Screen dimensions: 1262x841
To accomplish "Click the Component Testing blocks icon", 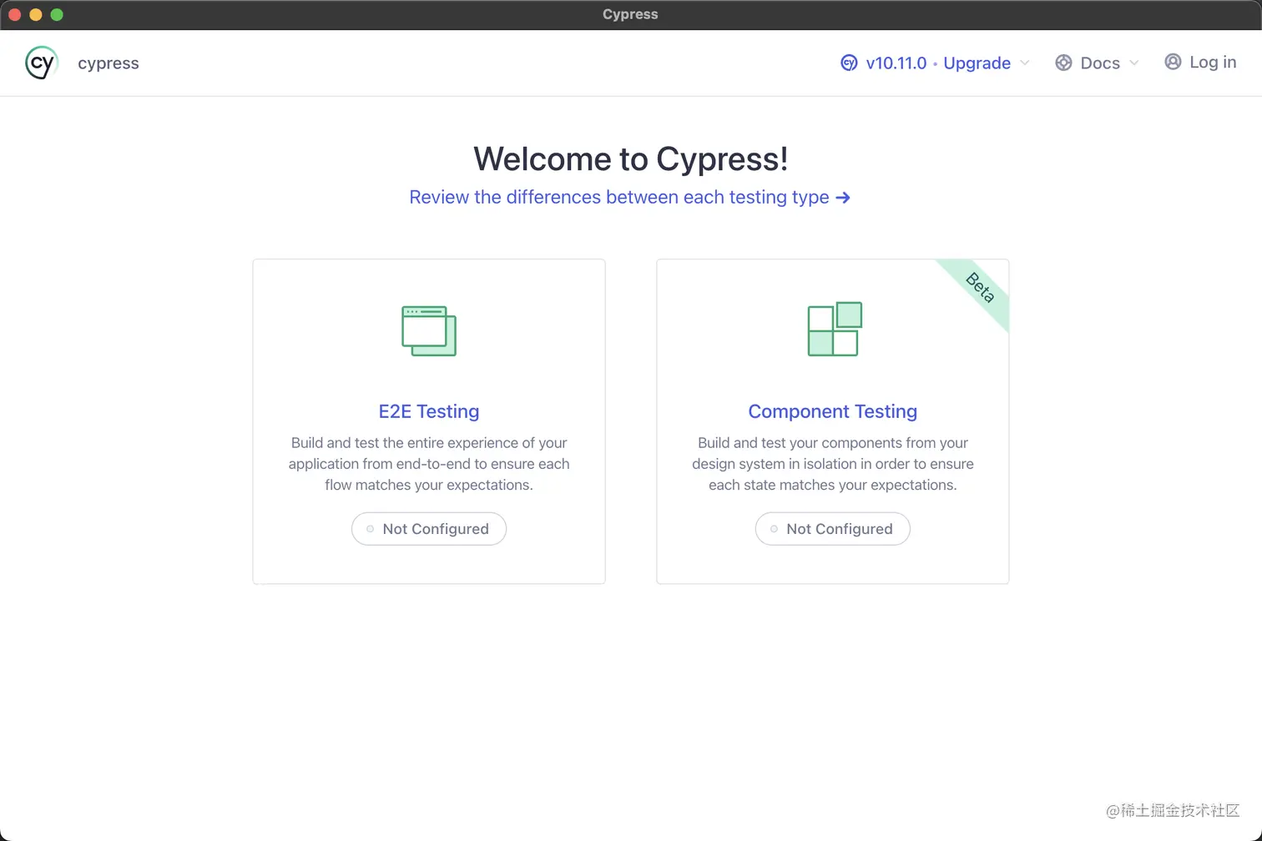I will point(835,329).
